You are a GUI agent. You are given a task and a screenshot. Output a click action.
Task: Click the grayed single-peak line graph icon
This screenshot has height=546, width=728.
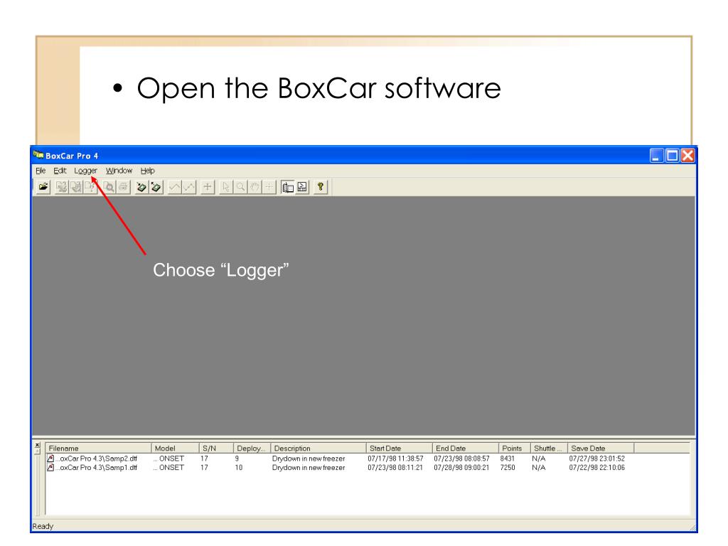click(175, 187)
